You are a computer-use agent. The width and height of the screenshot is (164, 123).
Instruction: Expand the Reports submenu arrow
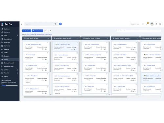(x=17, y=73)
